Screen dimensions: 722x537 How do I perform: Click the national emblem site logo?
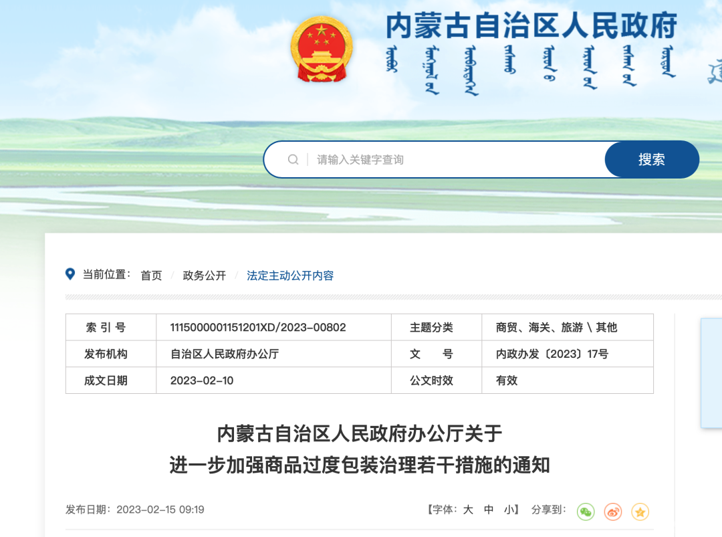321,50
